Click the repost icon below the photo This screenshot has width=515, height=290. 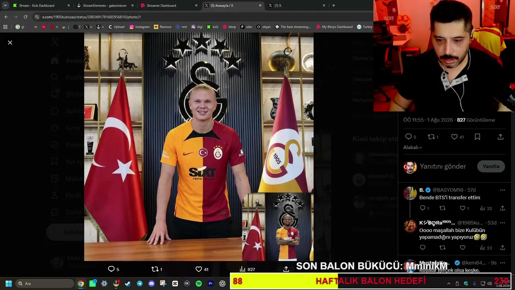click(155, 269)
